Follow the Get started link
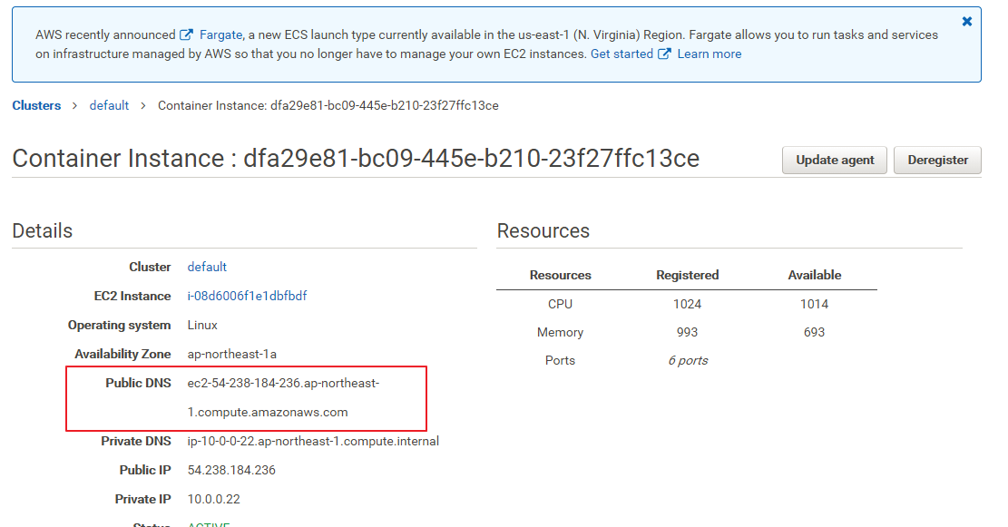This screenshot has width=1008, height=527. (621, 54)
